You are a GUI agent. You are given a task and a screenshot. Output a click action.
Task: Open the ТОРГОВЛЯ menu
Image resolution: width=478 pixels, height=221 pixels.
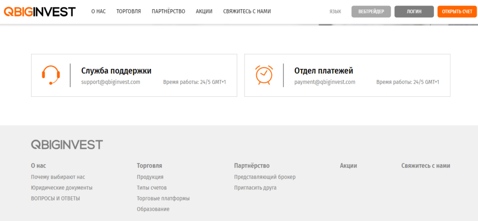tap(129, 12)
